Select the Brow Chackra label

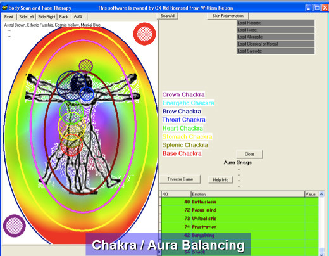click(x=182, y=112)
